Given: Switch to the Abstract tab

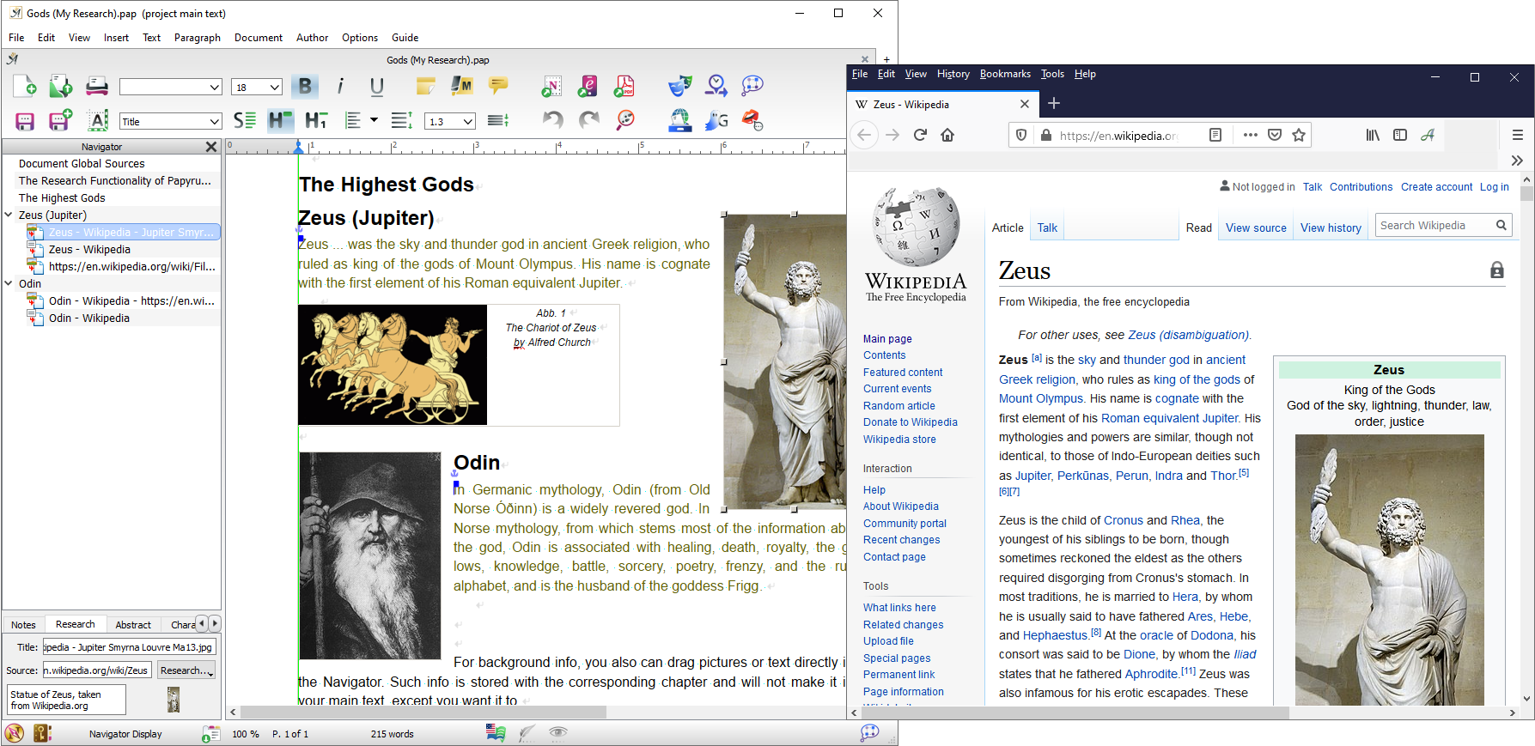Looking at the screenshot, I should pos(133,625).
